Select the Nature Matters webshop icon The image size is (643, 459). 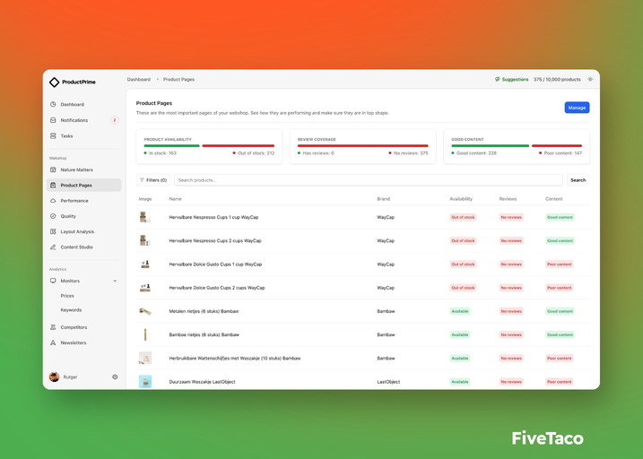coord(53,169)
